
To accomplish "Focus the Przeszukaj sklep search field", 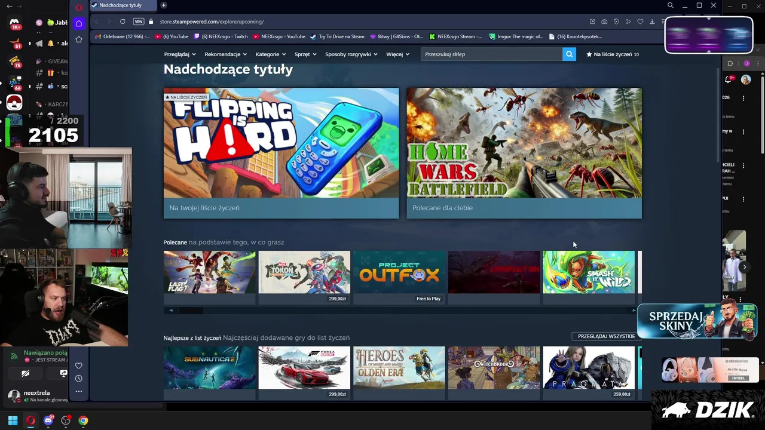I will point(491,54).
